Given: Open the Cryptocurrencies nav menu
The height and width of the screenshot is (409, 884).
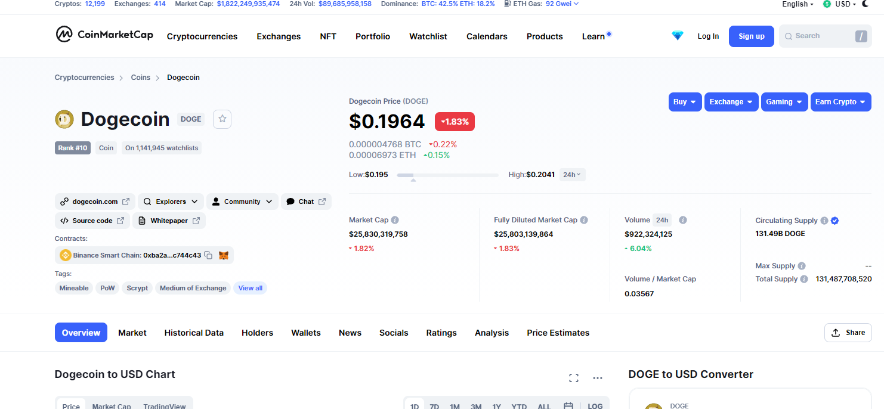Looking at the screenshot, I should [202, 36].
